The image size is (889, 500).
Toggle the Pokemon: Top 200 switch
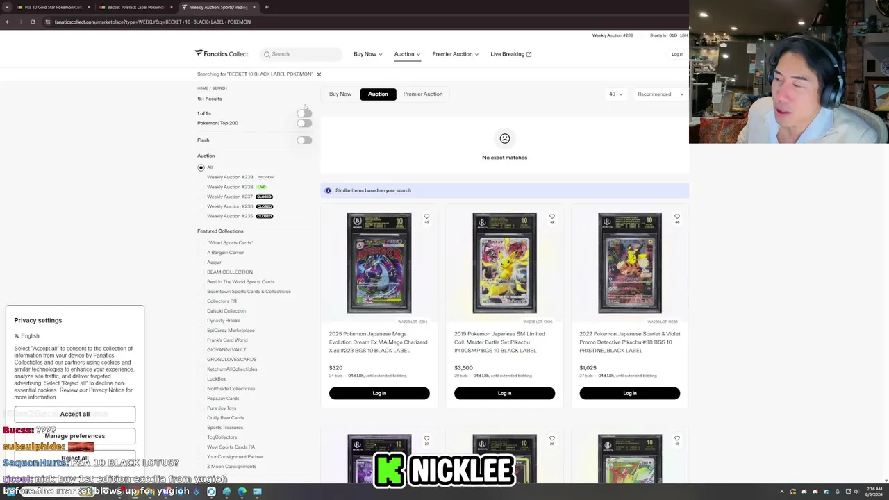pos(304,124)
